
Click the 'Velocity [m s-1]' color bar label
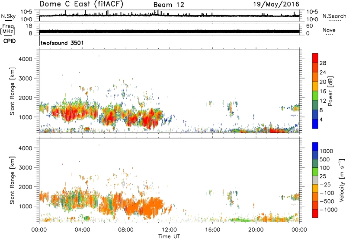tap(342, 180)
